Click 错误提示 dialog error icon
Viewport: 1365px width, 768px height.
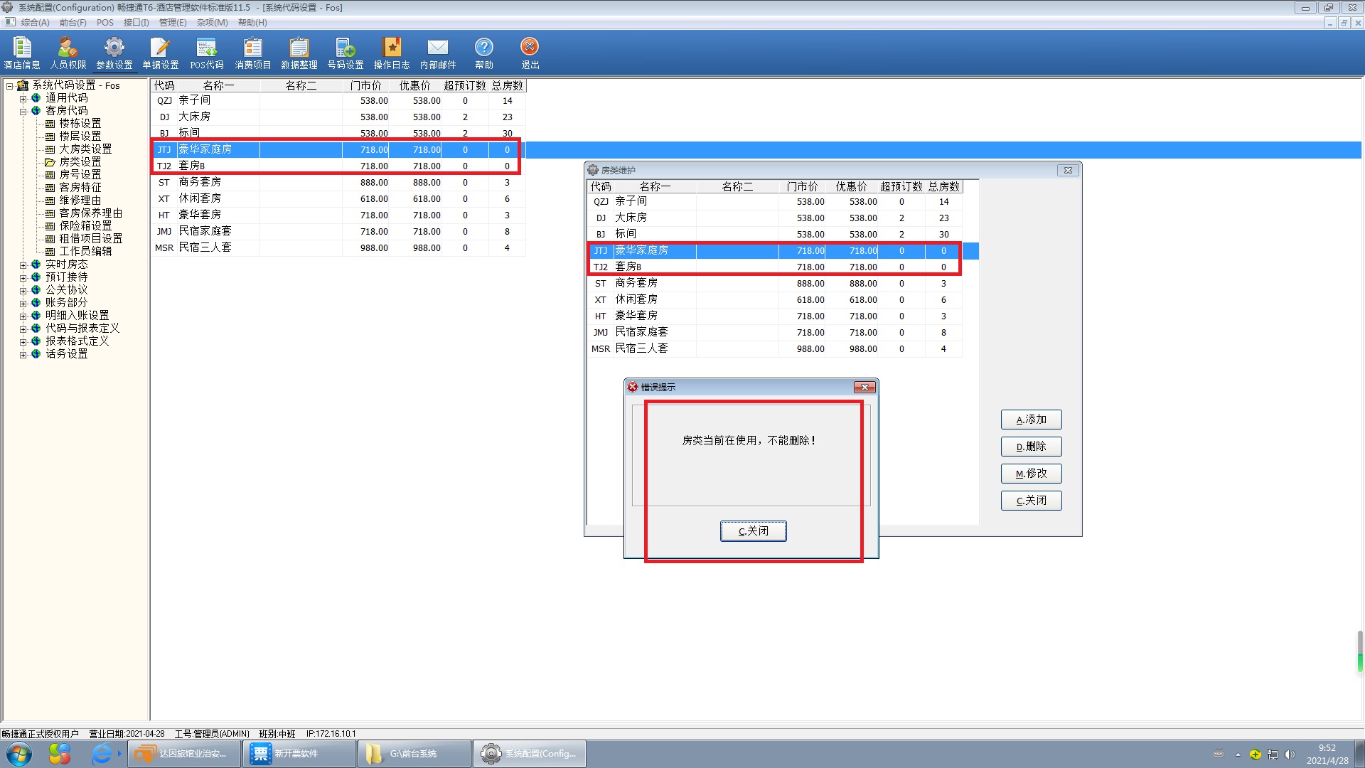pyautogui.click(x=632, y=388)
